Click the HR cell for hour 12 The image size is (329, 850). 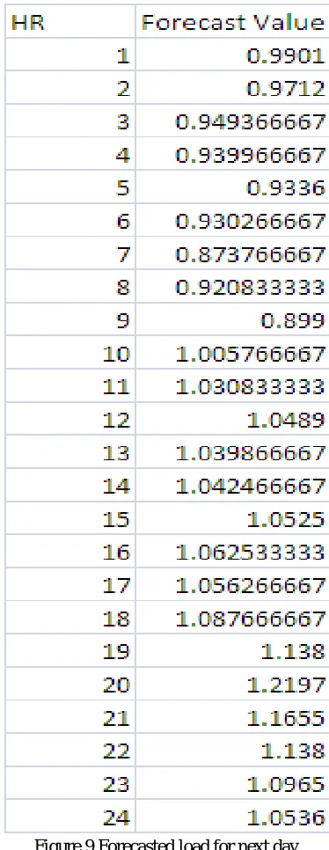point(70,420)
